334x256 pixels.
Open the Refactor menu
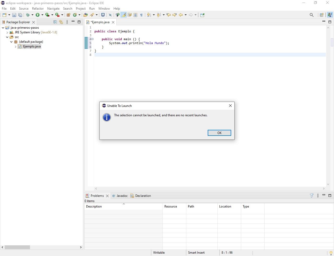[x=38, y=9]
